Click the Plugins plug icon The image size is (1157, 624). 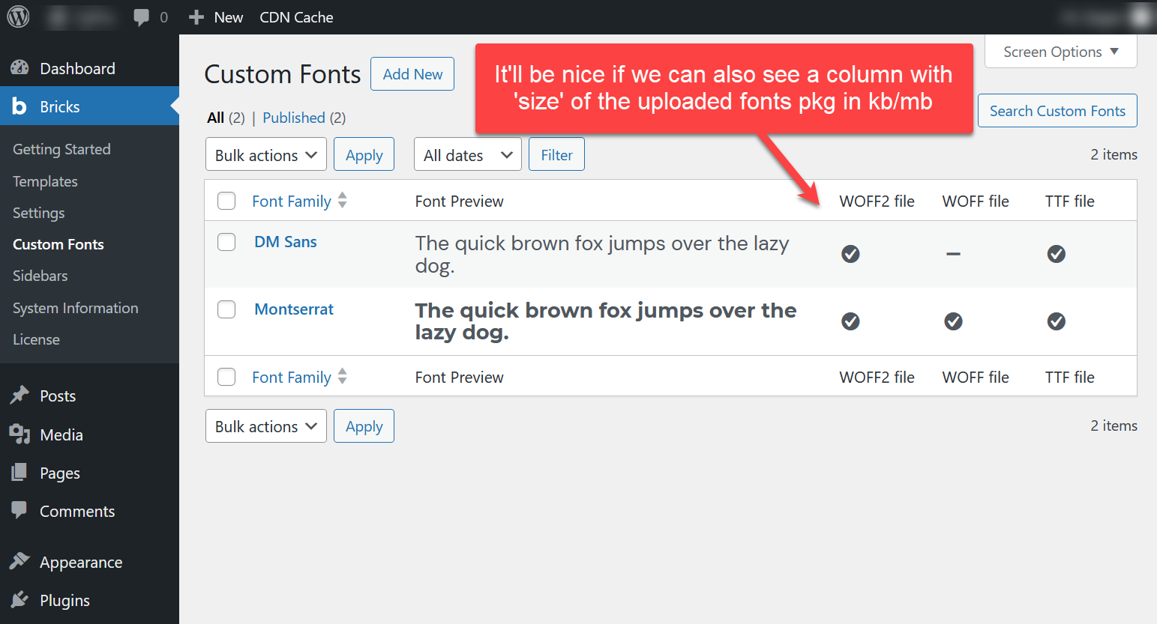tap(19, 600)
